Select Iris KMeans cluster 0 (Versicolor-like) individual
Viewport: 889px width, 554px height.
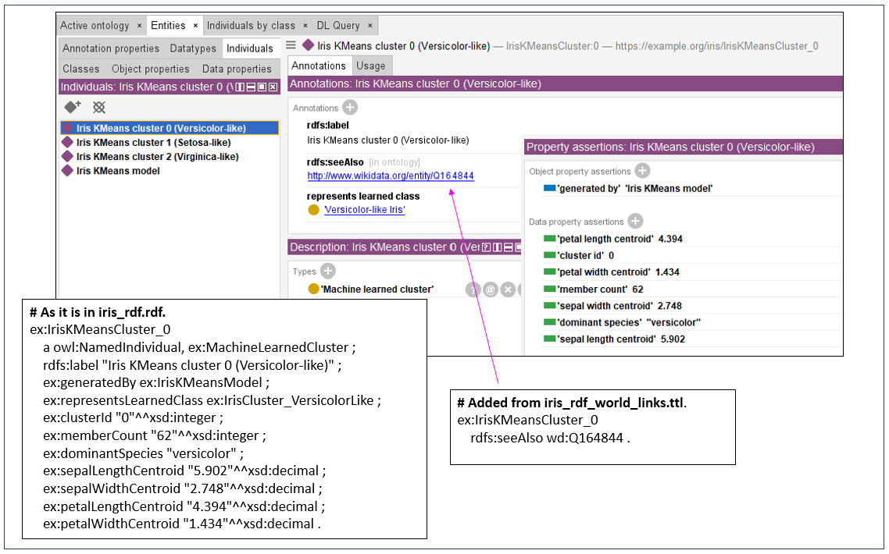tap(169, 128)
